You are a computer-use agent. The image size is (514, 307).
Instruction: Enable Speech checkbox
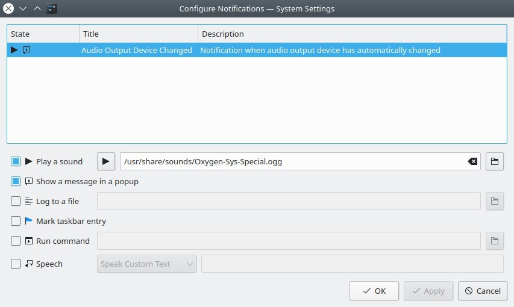tap(16, 264)
